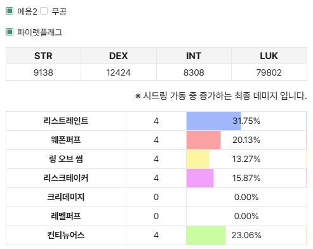Image resolution: width=313 pixels, height=249 pixels.
Task: Select the 크리데미지 level value 0
Action: pyautogui.click(x=156, y=197)
